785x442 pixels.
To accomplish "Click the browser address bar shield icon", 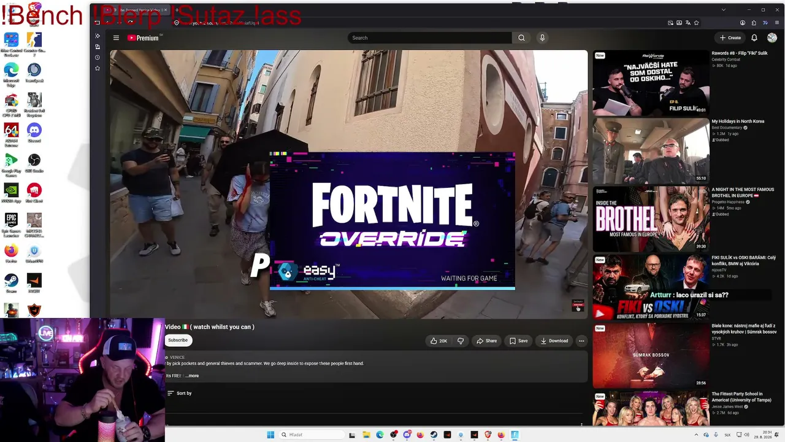I will [x=177, y=23].
